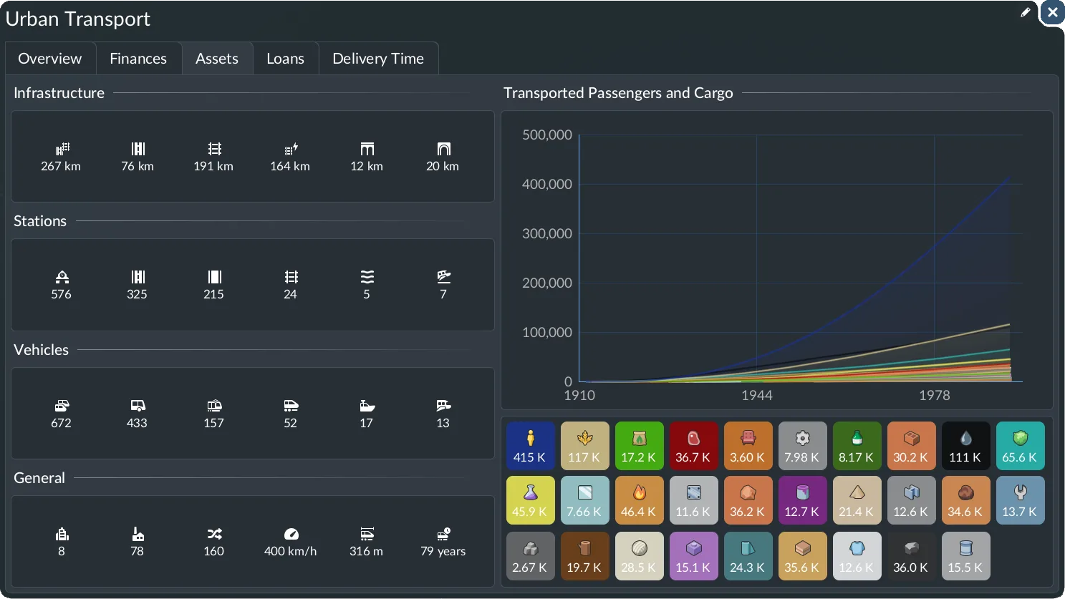The height and width of the screenshot is (599, 1065).
Task: Select the teal shield tile showing 65.6 K
Action: pos(1021,446)
